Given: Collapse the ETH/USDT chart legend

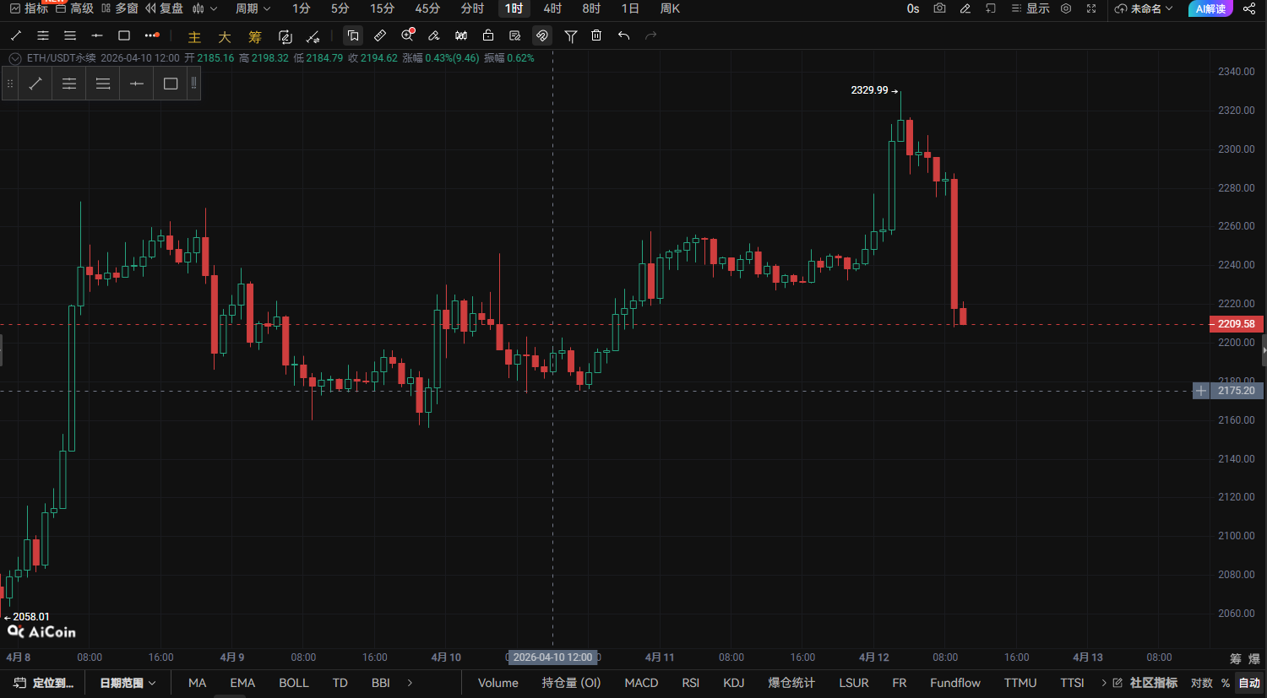Looking at the screenshot, I should [x=15, y=58].
